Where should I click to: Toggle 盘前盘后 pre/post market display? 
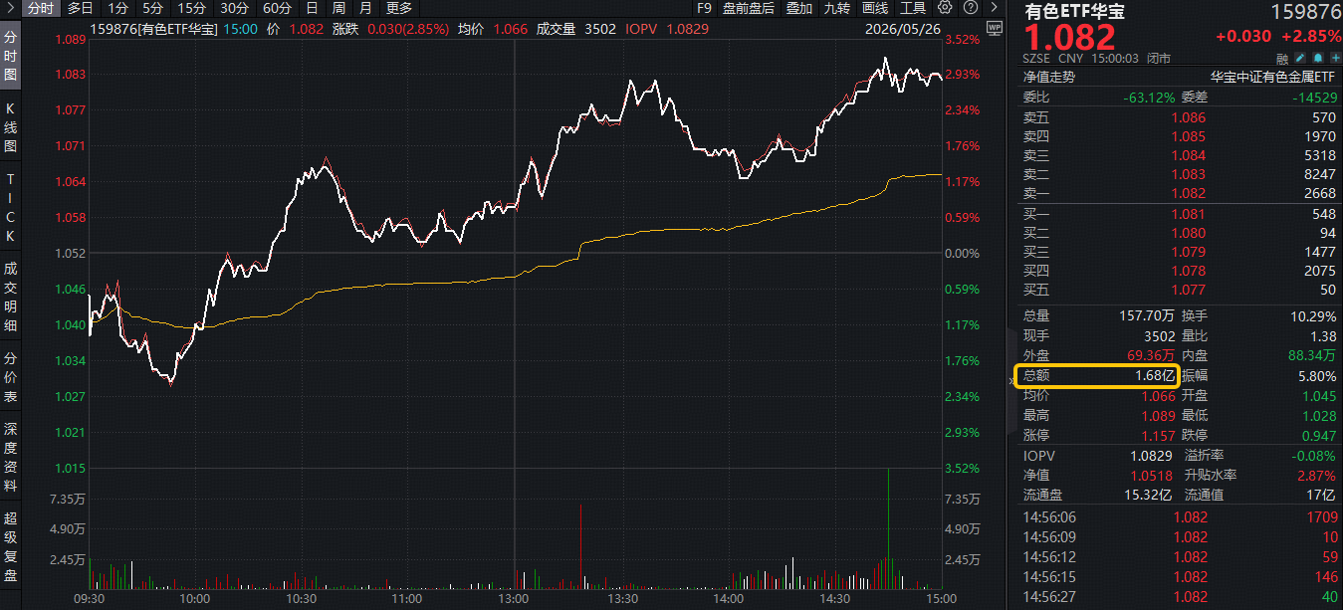(x=749, y=8)
